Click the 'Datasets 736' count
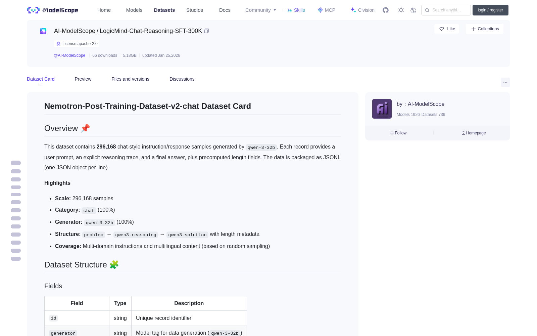 433,115
